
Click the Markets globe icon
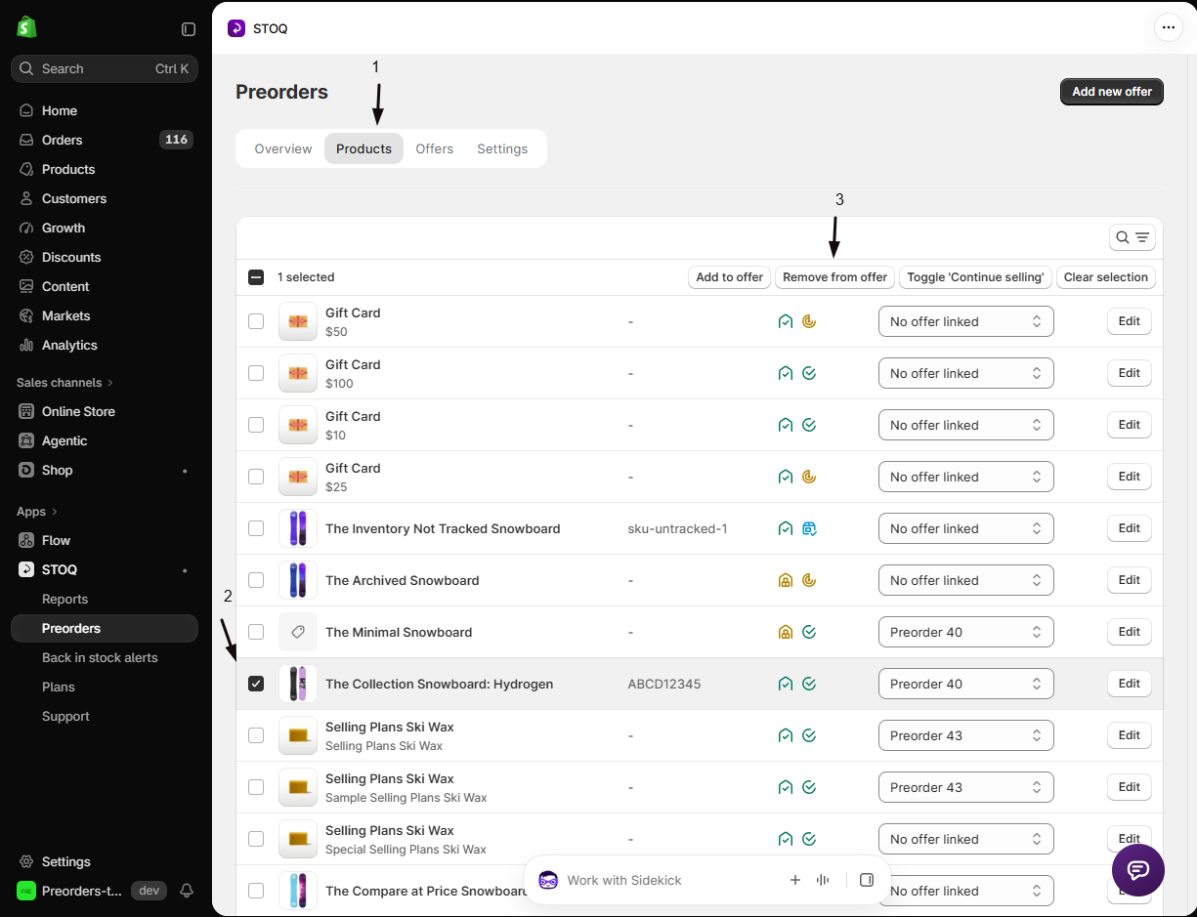pos(26,315)
